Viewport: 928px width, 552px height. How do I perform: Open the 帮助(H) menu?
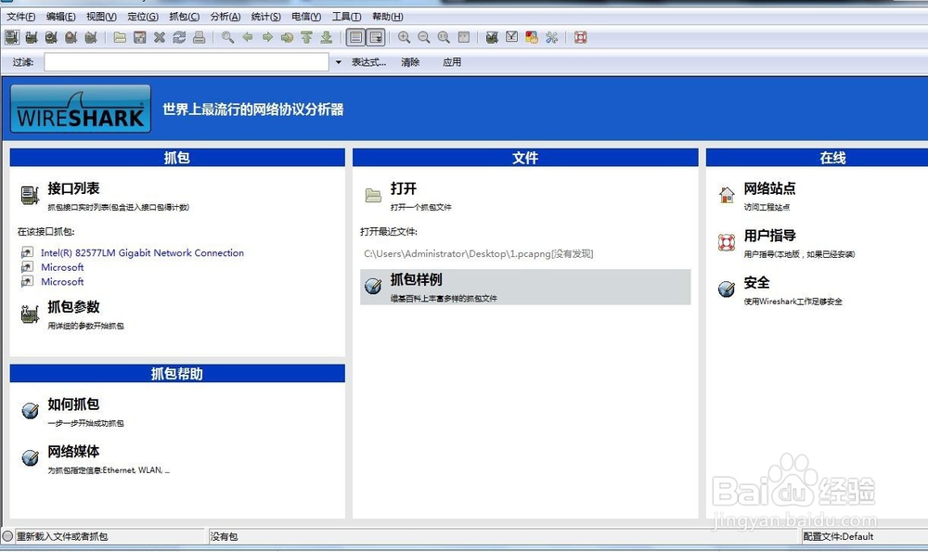(388, 17)
